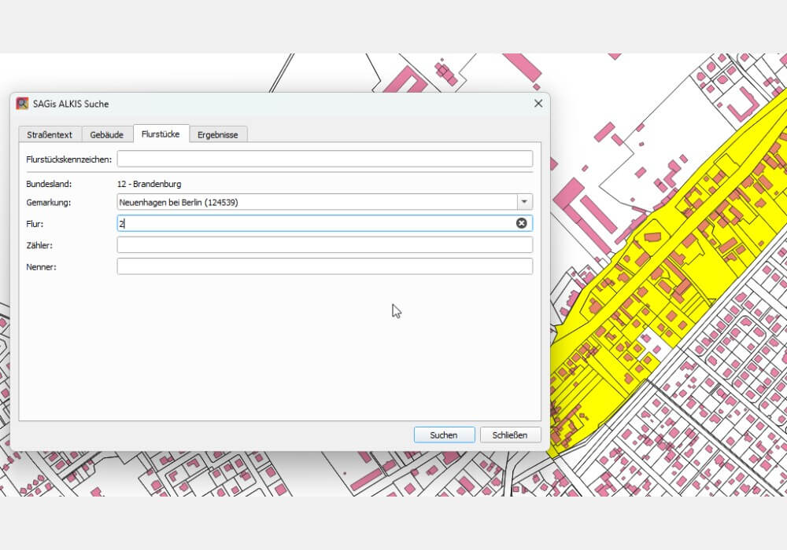Switch to the Straßentext tab
This screenshot has height=550, width=787.
coord(50,134)
